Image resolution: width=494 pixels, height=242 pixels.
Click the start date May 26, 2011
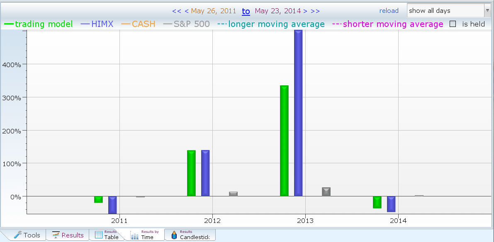213,11
